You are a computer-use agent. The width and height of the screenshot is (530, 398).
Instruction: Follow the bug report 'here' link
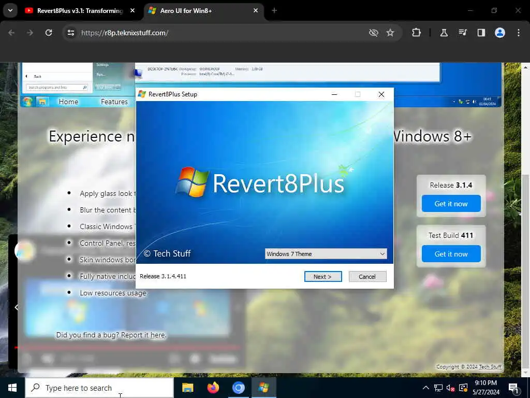[157, 335]
